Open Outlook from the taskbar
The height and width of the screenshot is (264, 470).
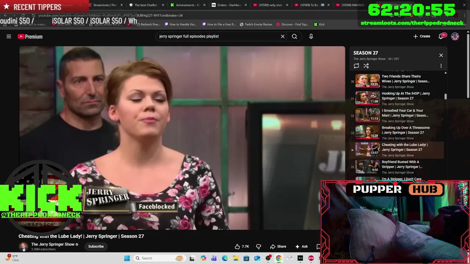257,258
